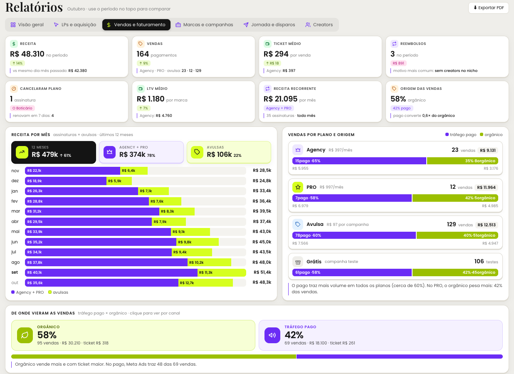The width and height of the screenshot is (514, 374).
Task: Click the tag icon in Avulsas tile
Action: 197,152
